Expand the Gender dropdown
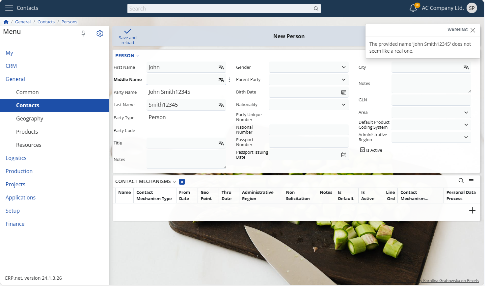Screen dimensions: 485x286 (343, 67)
